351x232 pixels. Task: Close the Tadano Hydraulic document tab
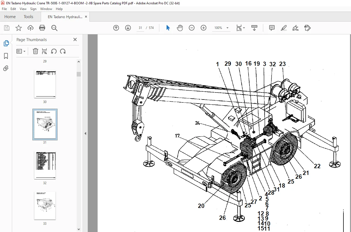coord(86,16)
